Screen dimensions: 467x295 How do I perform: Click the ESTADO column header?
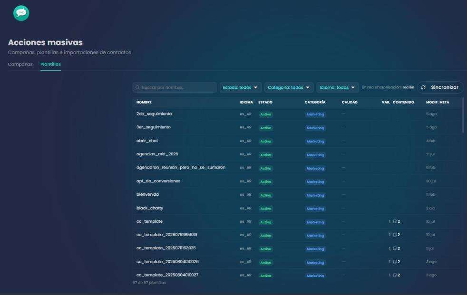pos(265,102)
